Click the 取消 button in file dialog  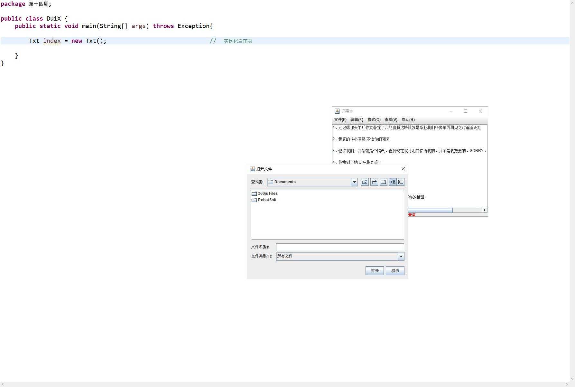click(395, 271)
